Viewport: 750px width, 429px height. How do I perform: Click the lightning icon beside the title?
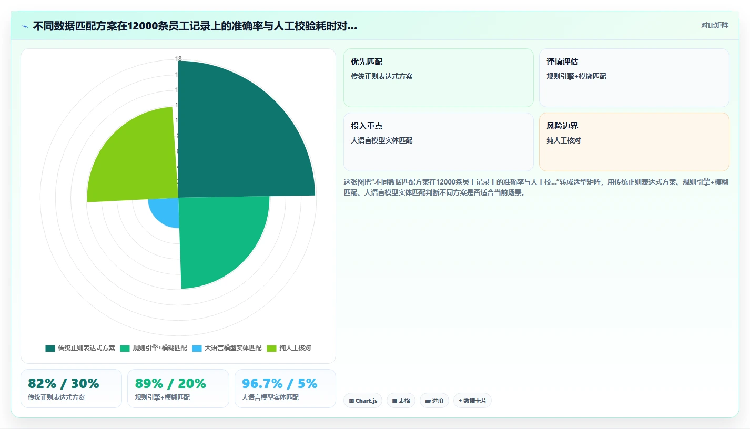[x=25, y=26]
